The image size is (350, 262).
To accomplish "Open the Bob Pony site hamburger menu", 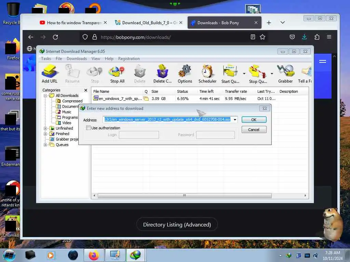I will point(323,61).
